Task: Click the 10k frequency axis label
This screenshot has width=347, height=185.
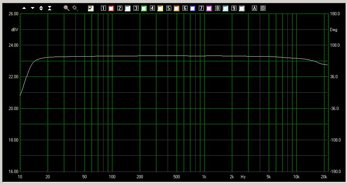Action: pos(296,177)
